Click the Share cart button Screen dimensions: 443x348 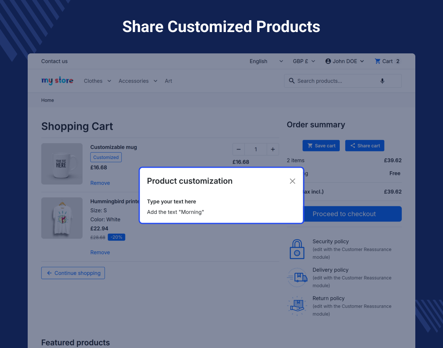(365, 146)
